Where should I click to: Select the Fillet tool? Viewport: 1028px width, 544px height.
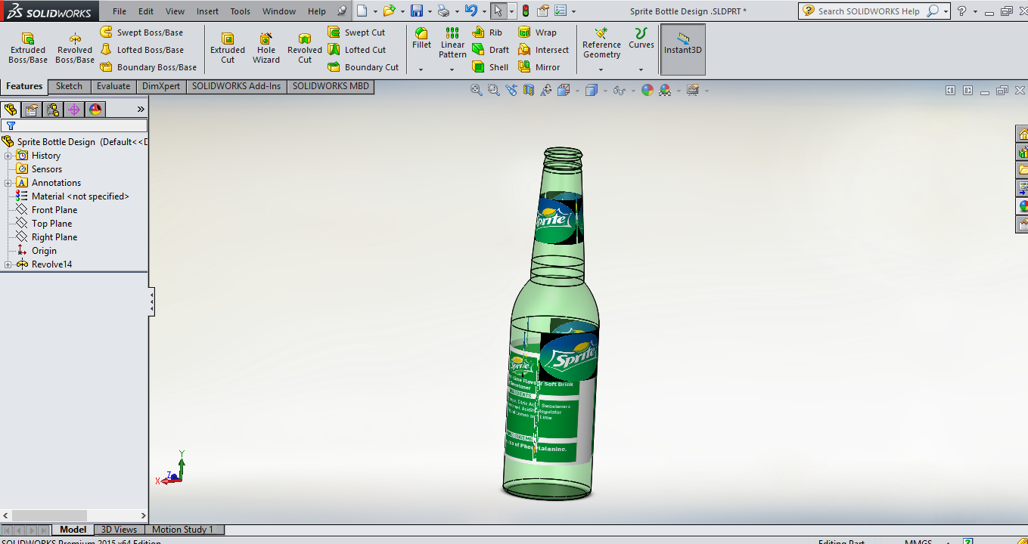421,39
